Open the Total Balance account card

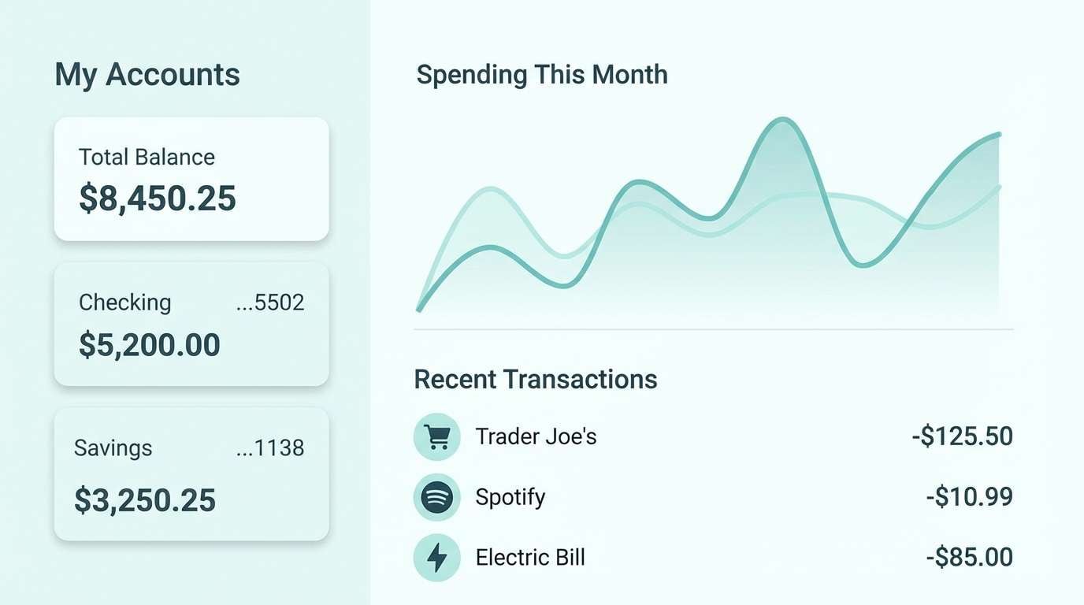click(x=191, y=178)
